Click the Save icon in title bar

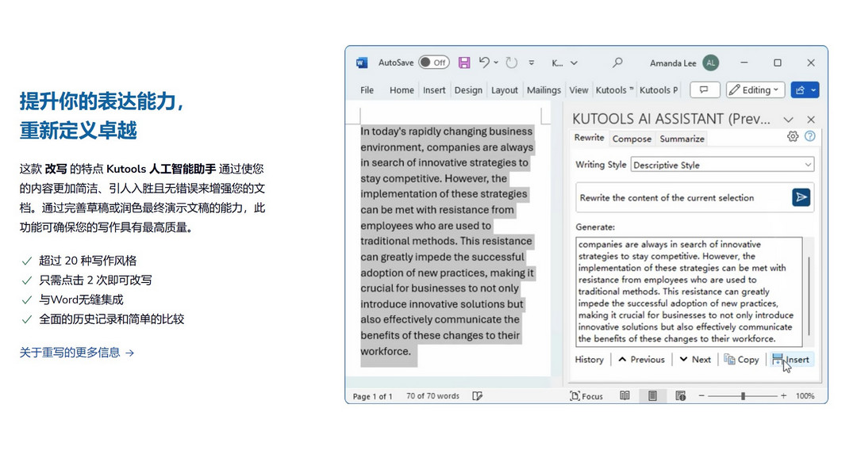click(464, 63)
